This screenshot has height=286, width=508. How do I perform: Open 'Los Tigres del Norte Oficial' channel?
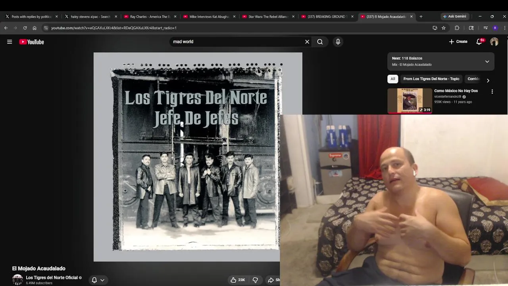[52, 278]
